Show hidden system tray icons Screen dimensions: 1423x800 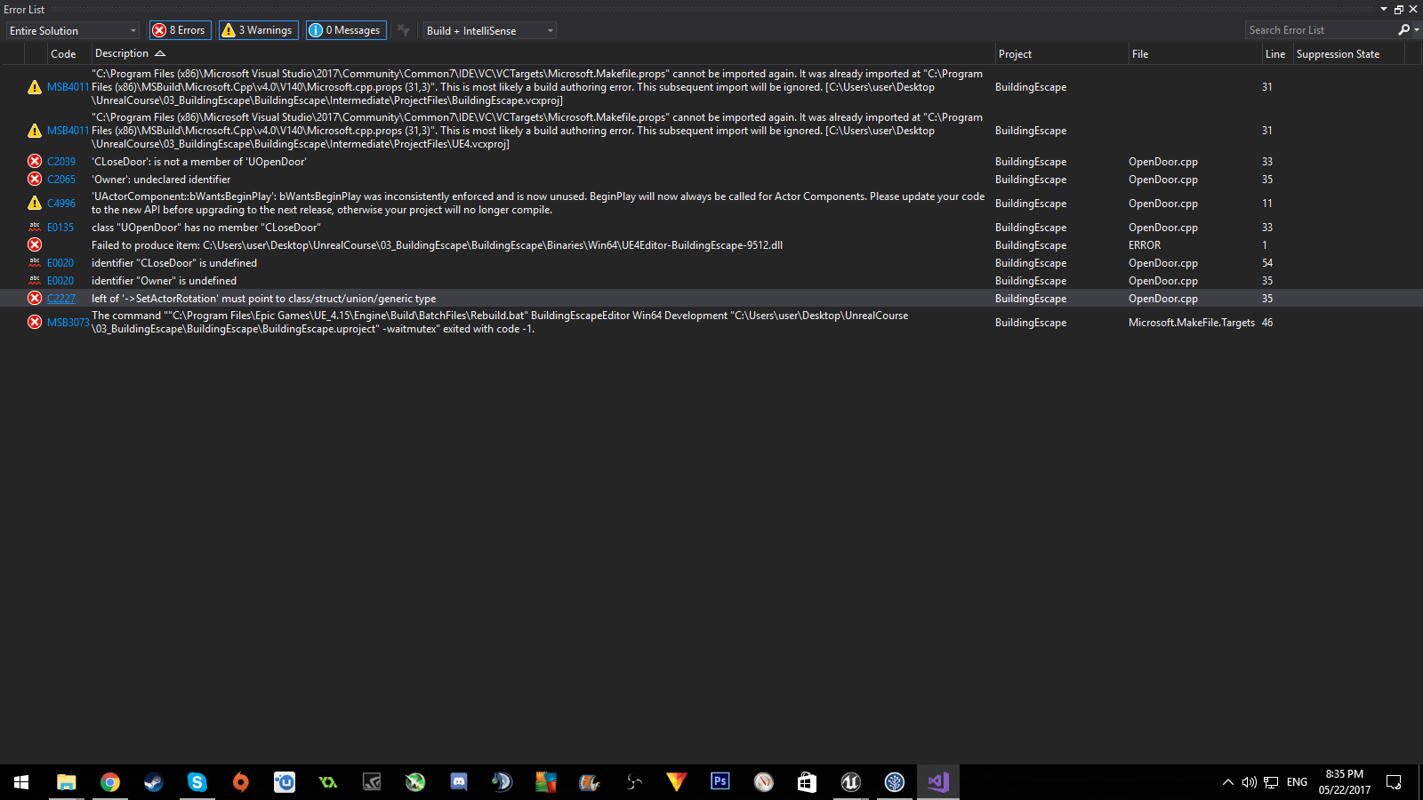click(x=1227, y=782)
